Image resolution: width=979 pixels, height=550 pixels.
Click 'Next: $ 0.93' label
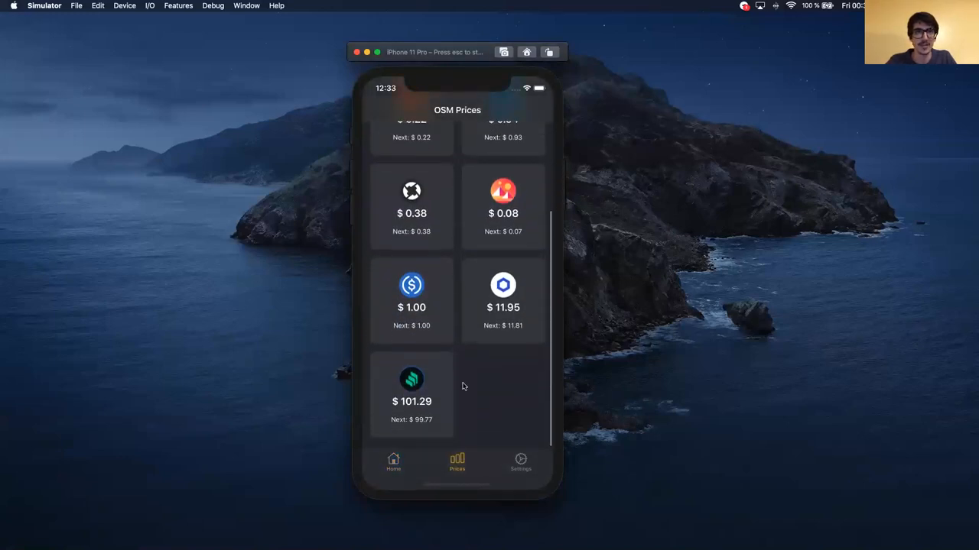tap(503, 137)
